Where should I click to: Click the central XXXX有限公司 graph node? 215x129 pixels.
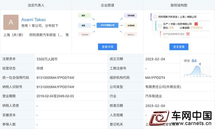click(107, 25)
